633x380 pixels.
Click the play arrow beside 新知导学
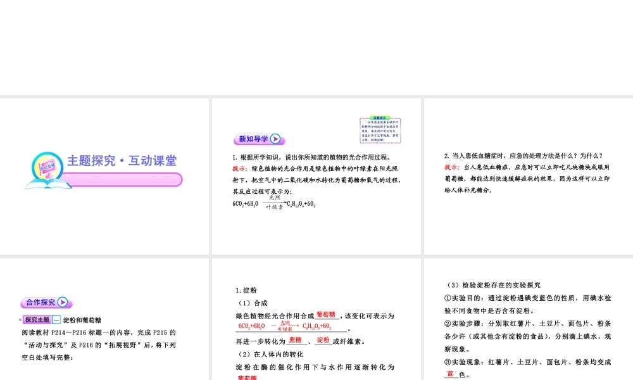click(275, 139)
